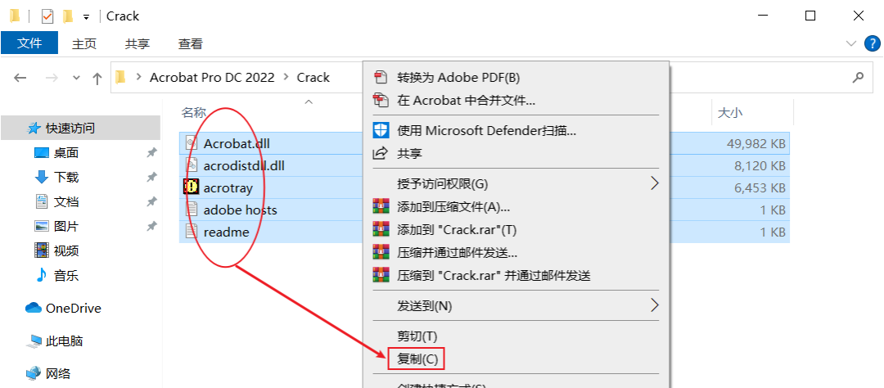Screen dimensions: 884x388
Task: Open the 查看 ribbon tab
Action: point(191,43)
